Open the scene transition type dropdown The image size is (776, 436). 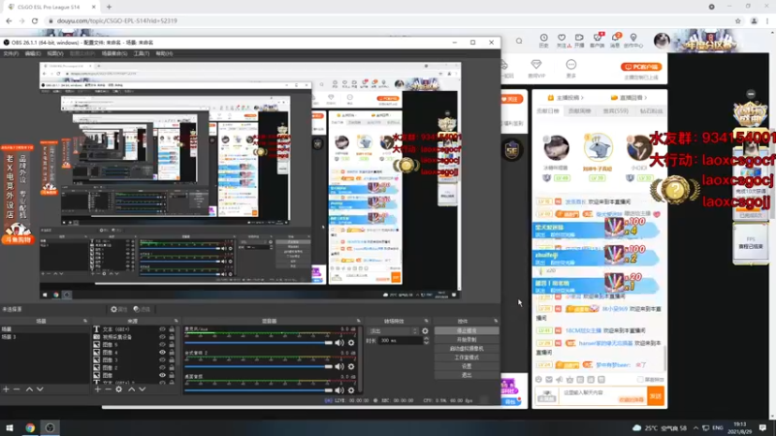tap(394, 330)
